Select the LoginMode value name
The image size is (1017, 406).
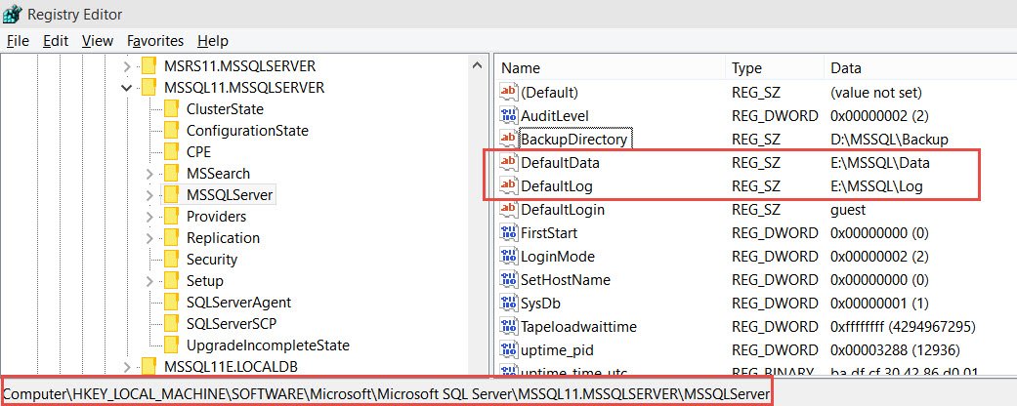pyautogui.click(x=558, y=256)
